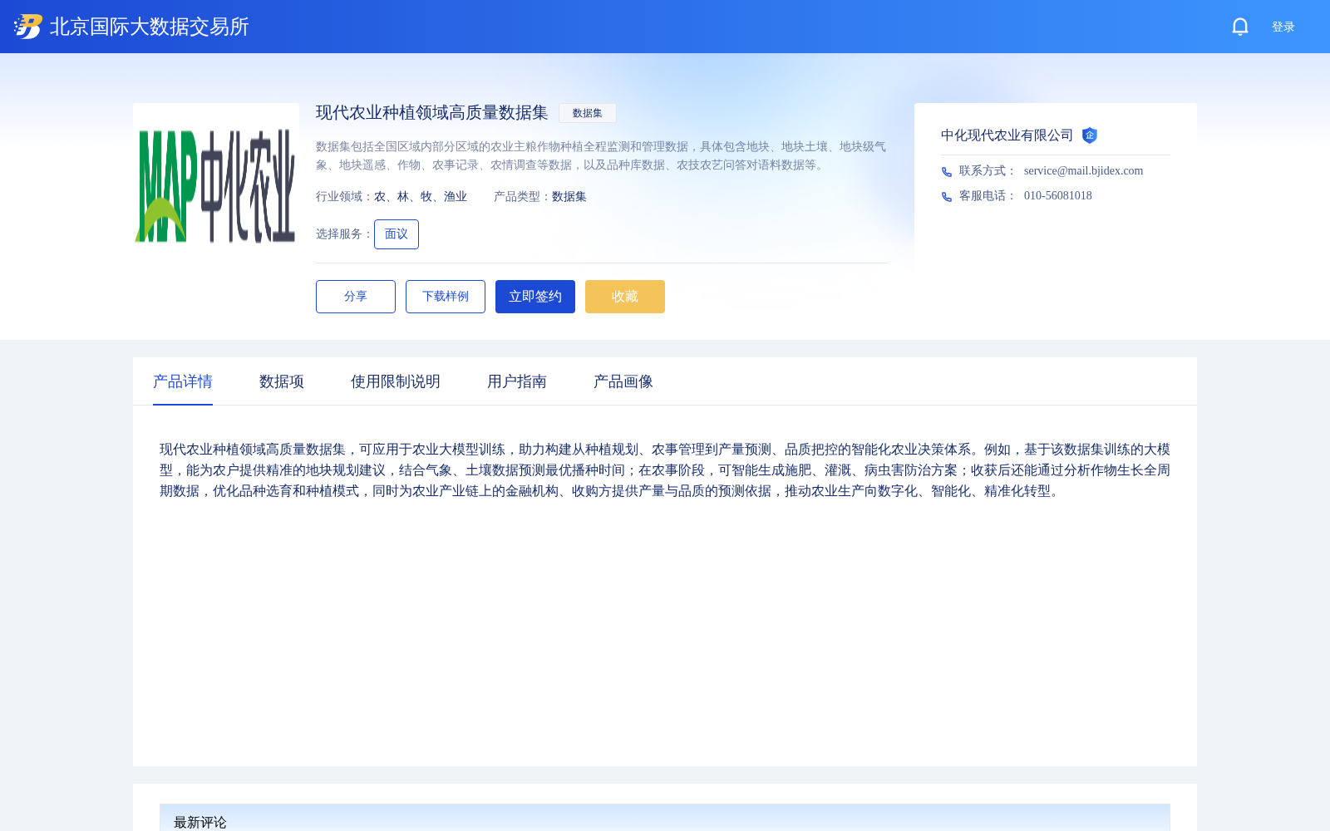Click the enterprise verified shield badge
Viewport: 1330px width, 831px height.
coord(1089,135)
